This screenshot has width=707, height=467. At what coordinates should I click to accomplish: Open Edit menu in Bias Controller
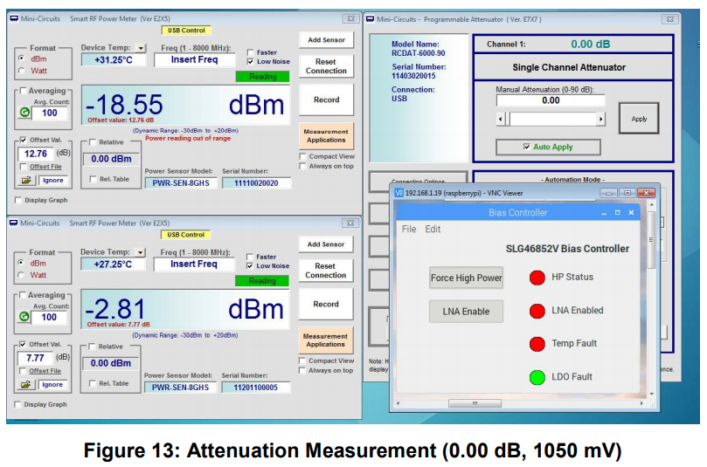pos(433,229)
